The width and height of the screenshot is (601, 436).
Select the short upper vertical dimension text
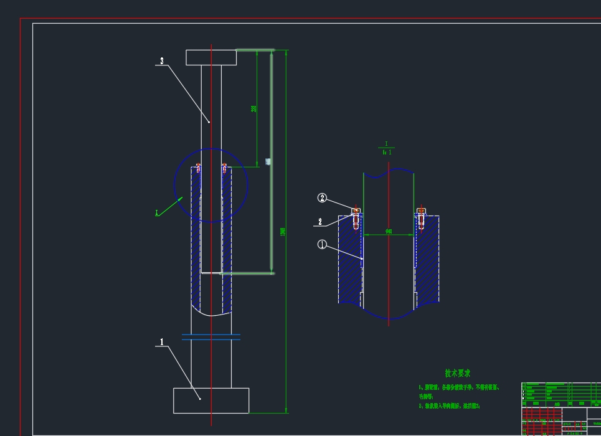(253, 109)
